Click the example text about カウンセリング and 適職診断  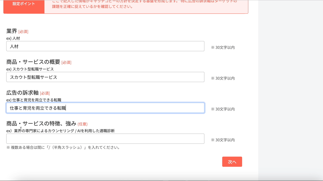point(61,131)
